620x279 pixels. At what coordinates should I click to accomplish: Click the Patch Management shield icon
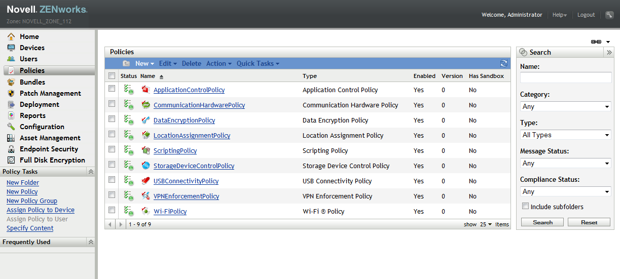(11, 93)
